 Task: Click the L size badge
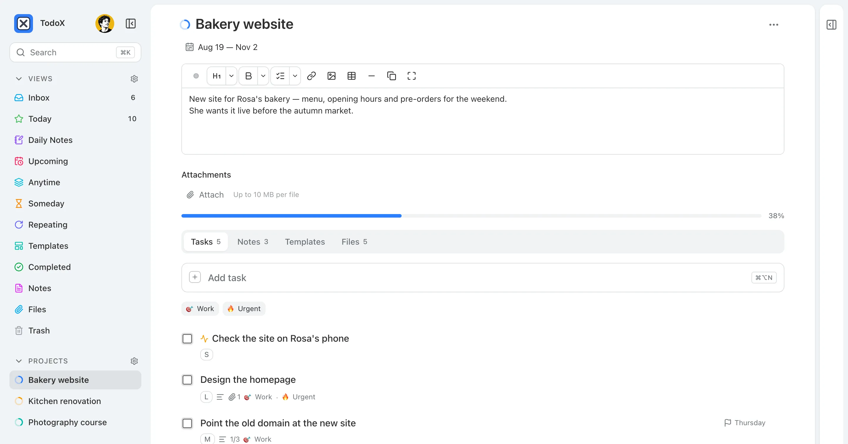point(206,397)
